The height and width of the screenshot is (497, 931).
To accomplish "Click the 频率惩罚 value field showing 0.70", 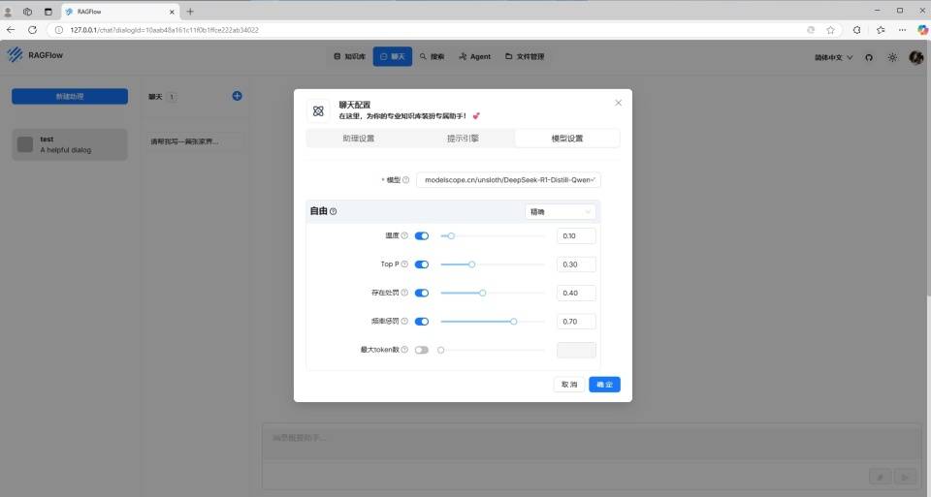I will 576,321.
